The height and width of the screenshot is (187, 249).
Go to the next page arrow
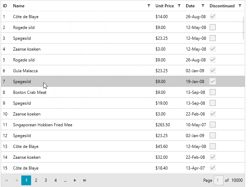(x=75, y=180)
